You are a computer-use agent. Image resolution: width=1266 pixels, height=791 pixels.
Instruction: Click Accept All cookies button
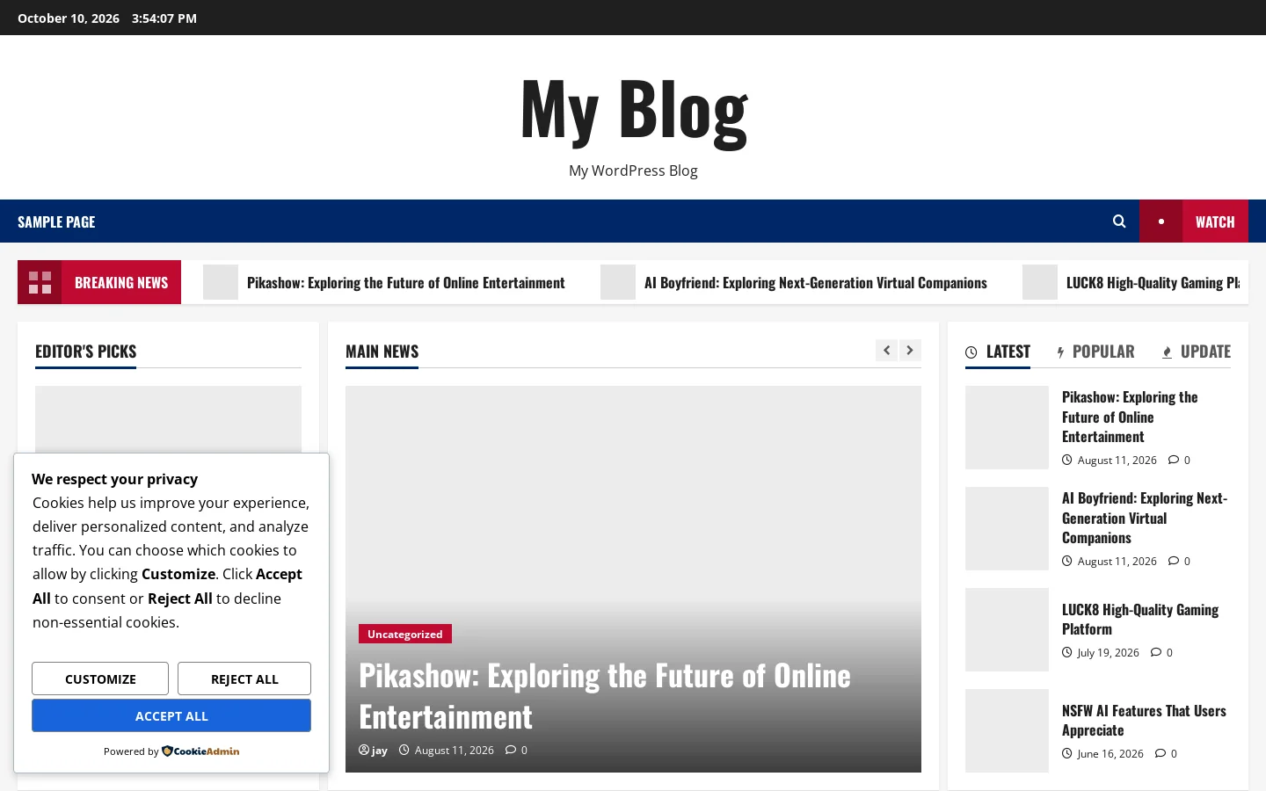pos(171,715)
